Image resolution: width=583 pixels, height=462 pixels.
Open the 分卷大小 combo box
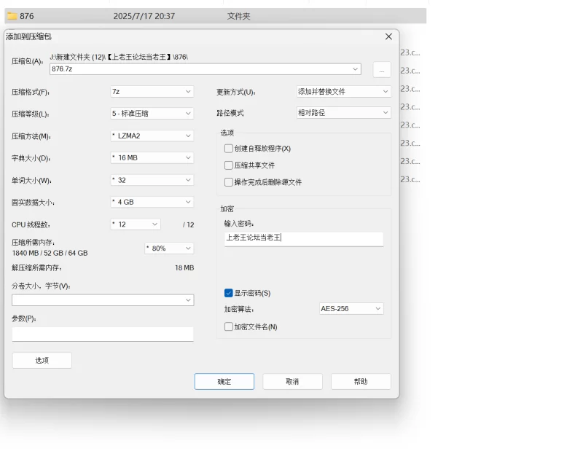[x=103, y=300]
